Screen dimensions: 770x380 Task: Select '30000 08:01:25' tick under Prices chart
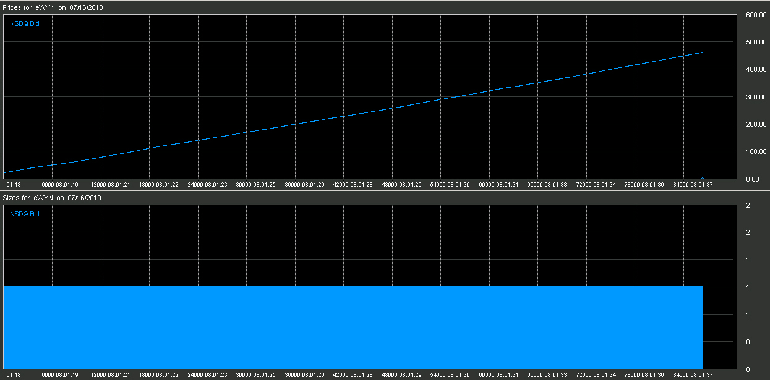tap(256, 185)
